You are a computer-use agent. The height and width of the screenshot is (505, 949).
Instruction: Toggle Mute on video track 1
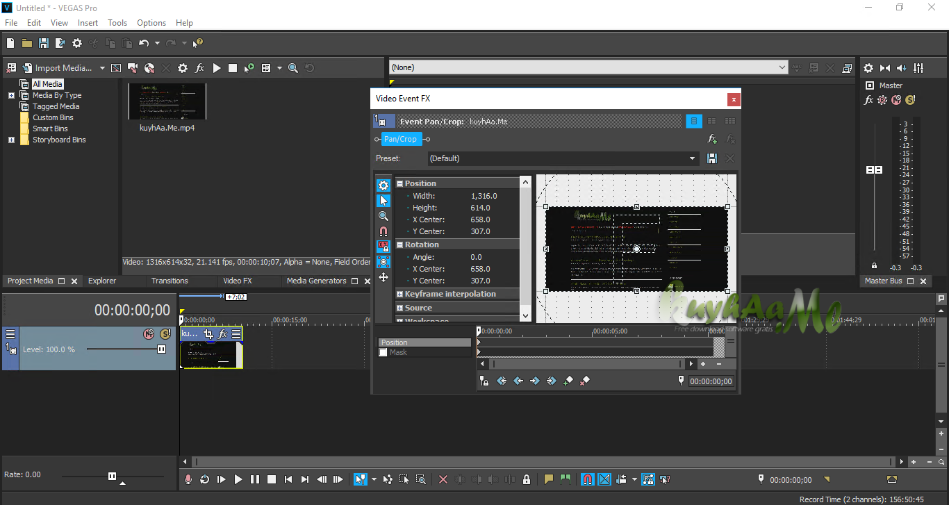tap(149, 334)
